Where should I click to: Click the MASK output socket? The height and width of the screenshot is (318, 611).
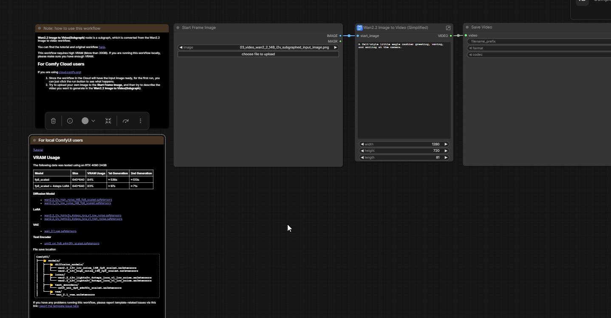pyautogui.click(x=340, y=41)
